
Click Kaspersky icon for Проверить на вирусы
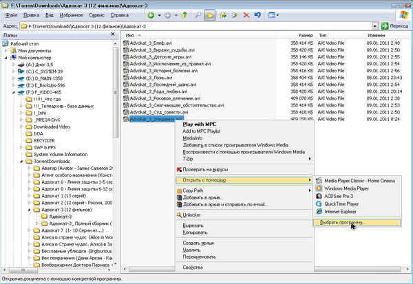point(179,169)
